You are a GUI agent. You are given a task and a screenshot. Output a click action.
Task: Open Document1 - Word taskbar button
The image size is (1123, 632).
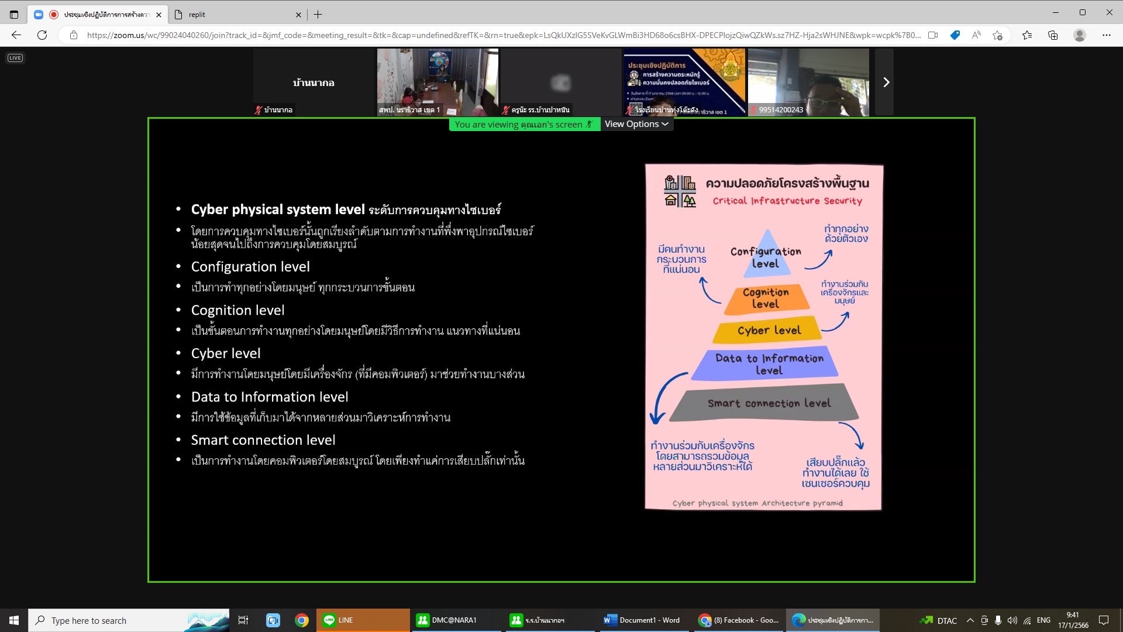(642, 620)
